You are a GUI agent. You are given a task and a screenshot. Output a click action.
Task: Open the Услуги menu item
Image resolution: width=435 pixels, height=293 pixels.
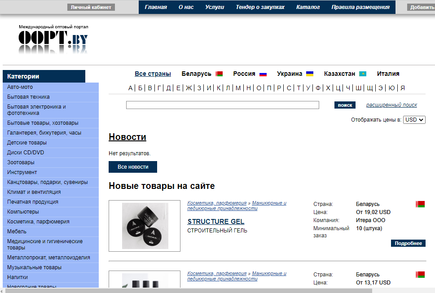(215, 7)
